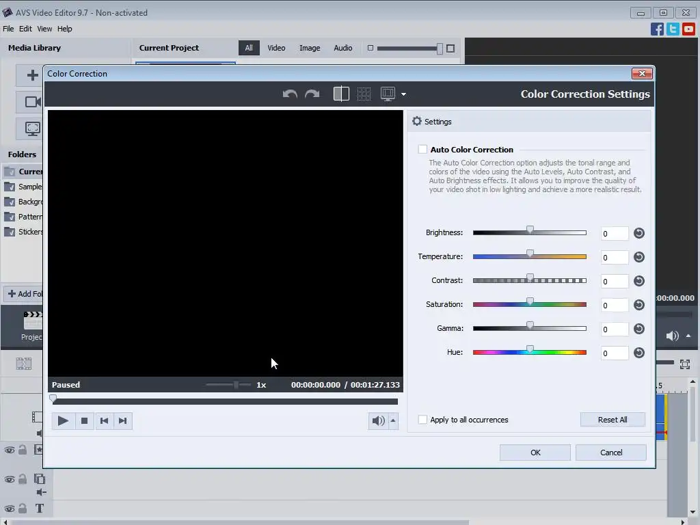Viewport: 700px width, 525px height.
Task: Close the Color Correction dialog
Action: point(642,73)
